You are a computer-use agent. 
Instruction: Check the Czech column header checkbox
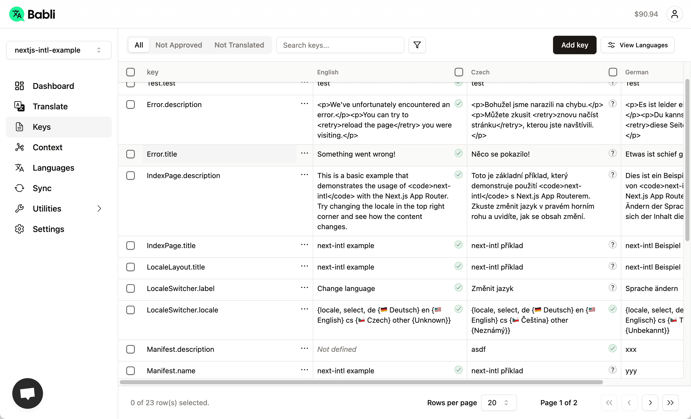tap(459, 72)
